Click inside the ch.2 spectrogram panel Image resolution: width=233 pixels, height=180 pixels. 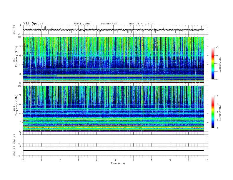[x=114, y=109]
